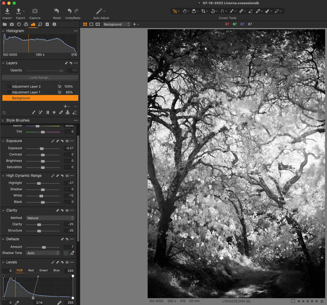Open the Shadow Tone dropdown

[x=43, y=253]
